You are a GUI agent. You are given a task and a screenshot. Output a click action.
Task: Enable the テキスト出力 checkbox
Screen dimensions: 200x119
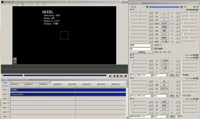coord(181,96)
